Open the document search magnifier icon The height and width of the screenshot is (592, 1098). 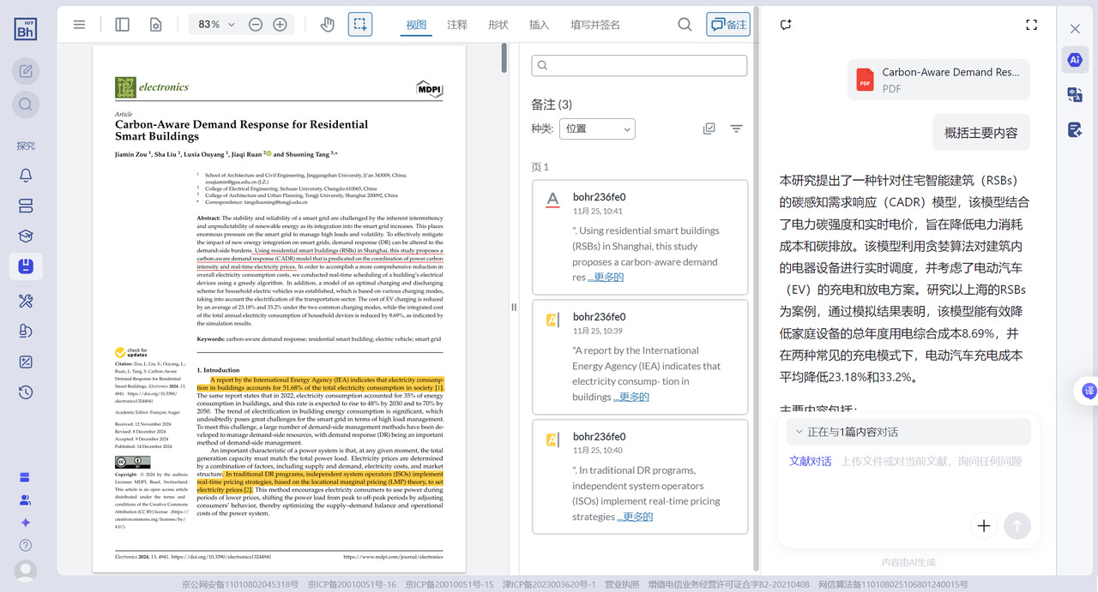685,25
